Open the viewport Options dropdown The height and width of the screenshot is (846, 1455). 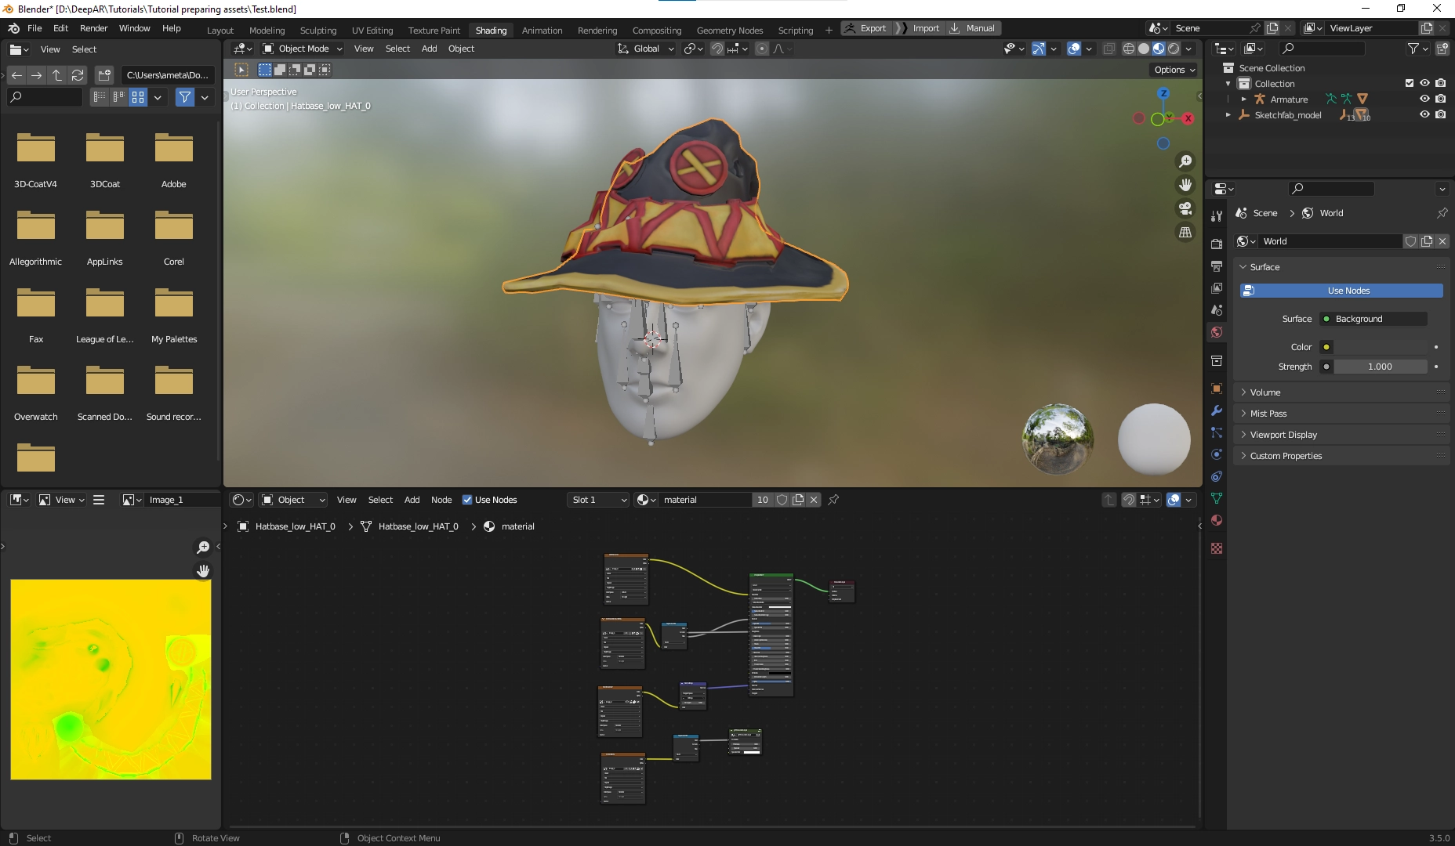tap(1174, 70)
